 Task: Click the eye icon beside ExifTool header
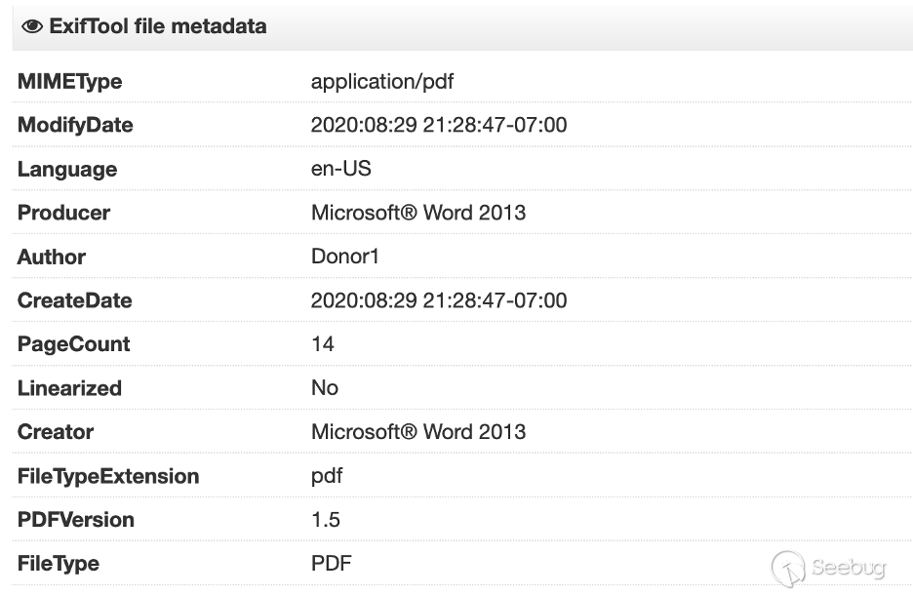click(31, 27)
